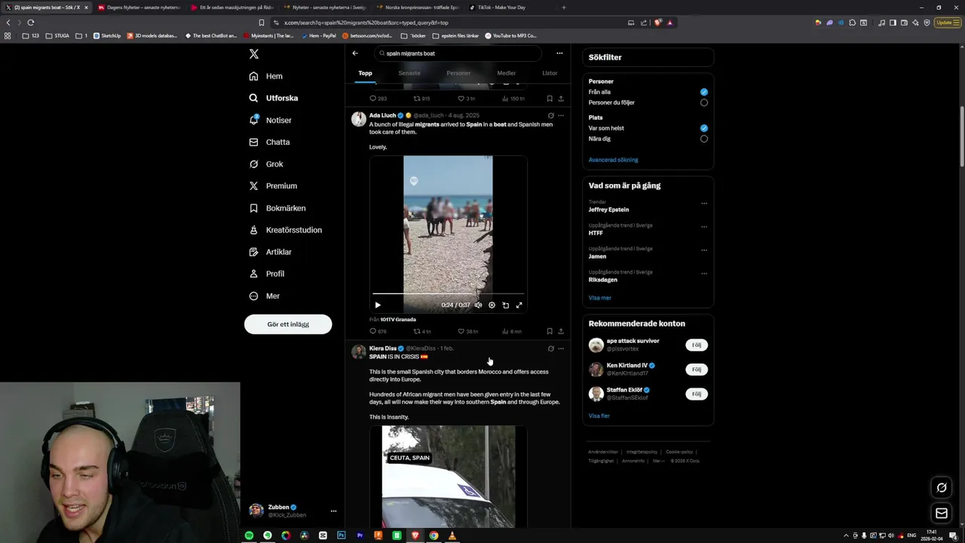Image resolution: width=965 pixels, height=543 pixels.
Task: Open Spotify from the taskbar
Action: pos(249,535)
